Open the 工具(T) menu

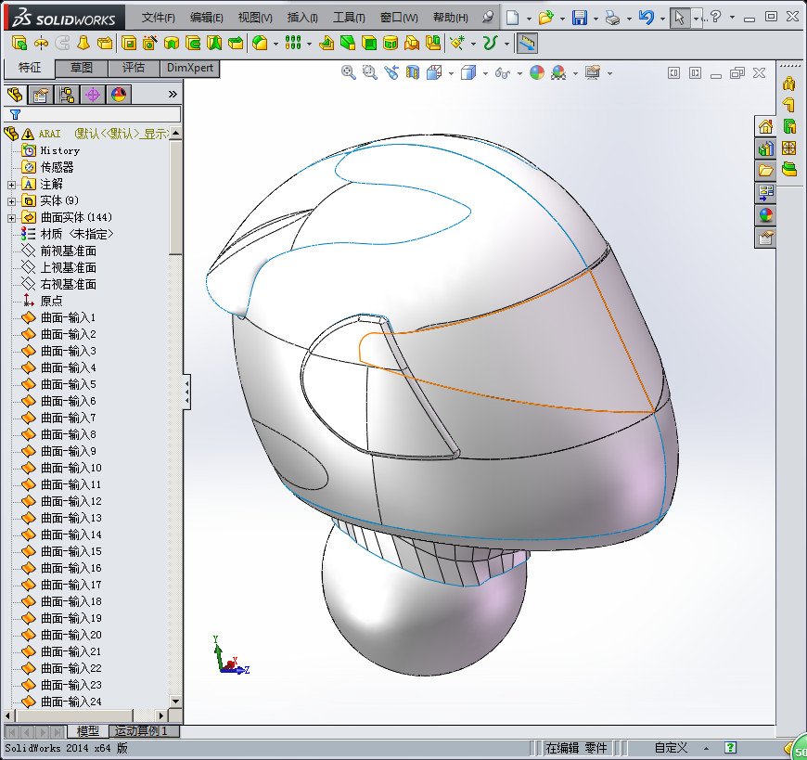349,18
